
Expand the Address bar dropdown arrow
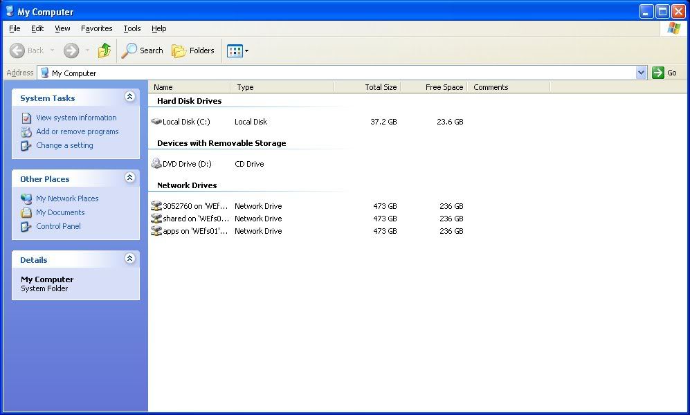pos(641,73)
